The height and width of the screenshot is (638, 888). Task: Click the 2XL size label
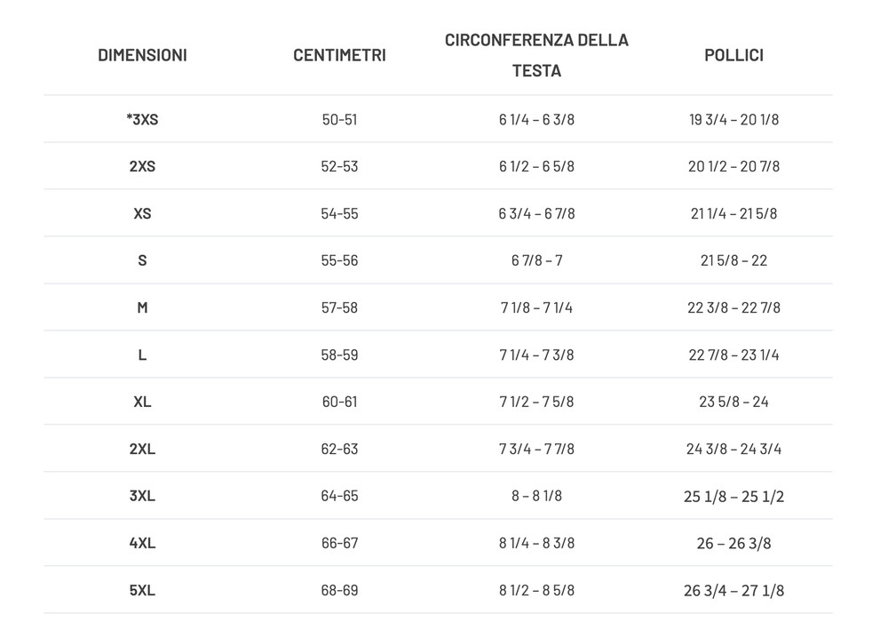coord(142,449)
